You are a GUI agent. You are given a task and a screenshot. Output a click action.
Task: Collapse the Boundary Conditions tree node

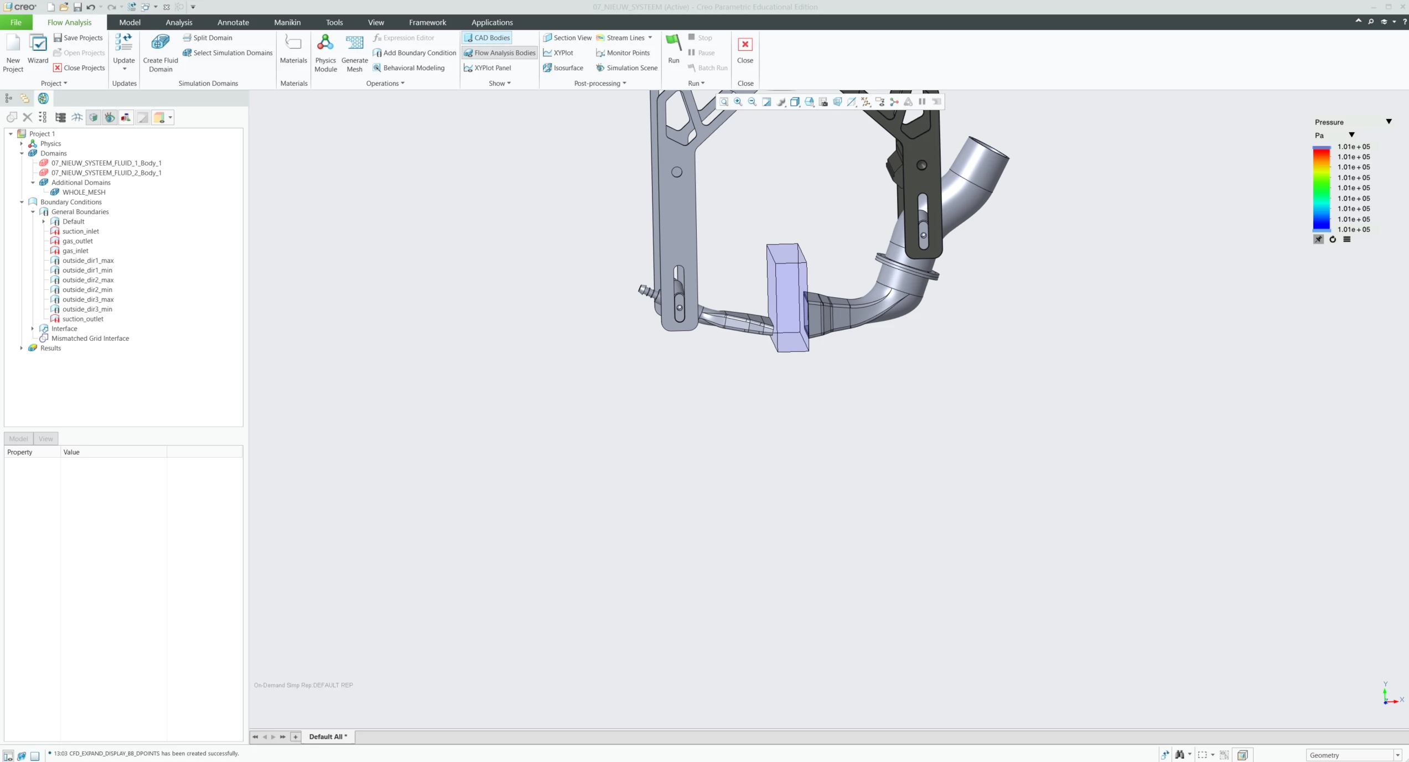click(22, 202)
